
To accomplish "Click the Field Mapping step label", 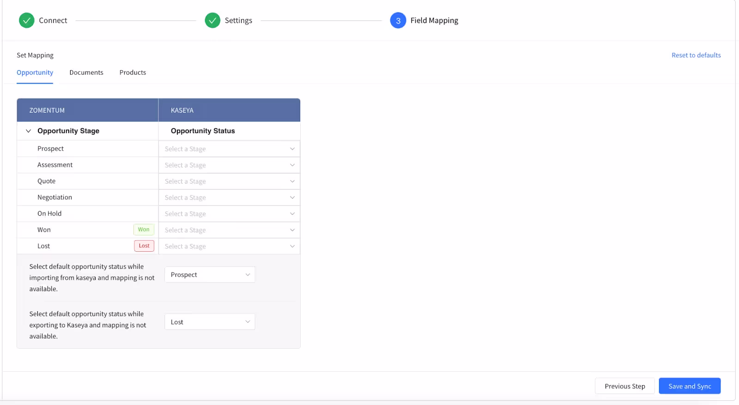I will [x=434, y=20].
